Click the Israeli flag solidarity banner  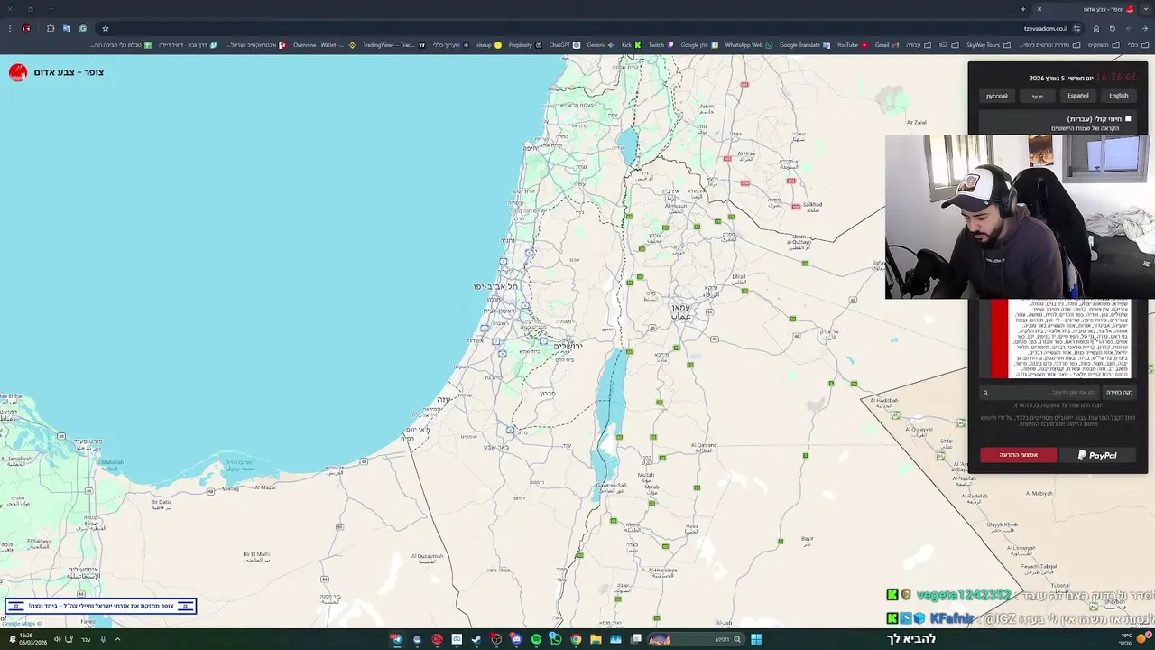pos(100,606)
